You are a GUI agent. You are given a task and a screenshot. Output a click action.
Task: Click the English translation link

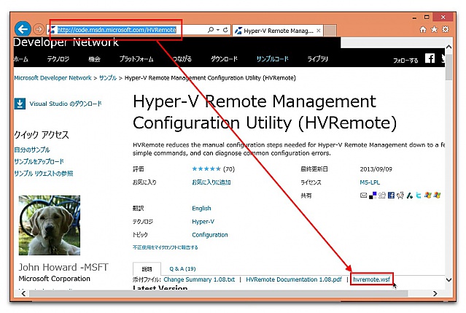coord(201,209)
